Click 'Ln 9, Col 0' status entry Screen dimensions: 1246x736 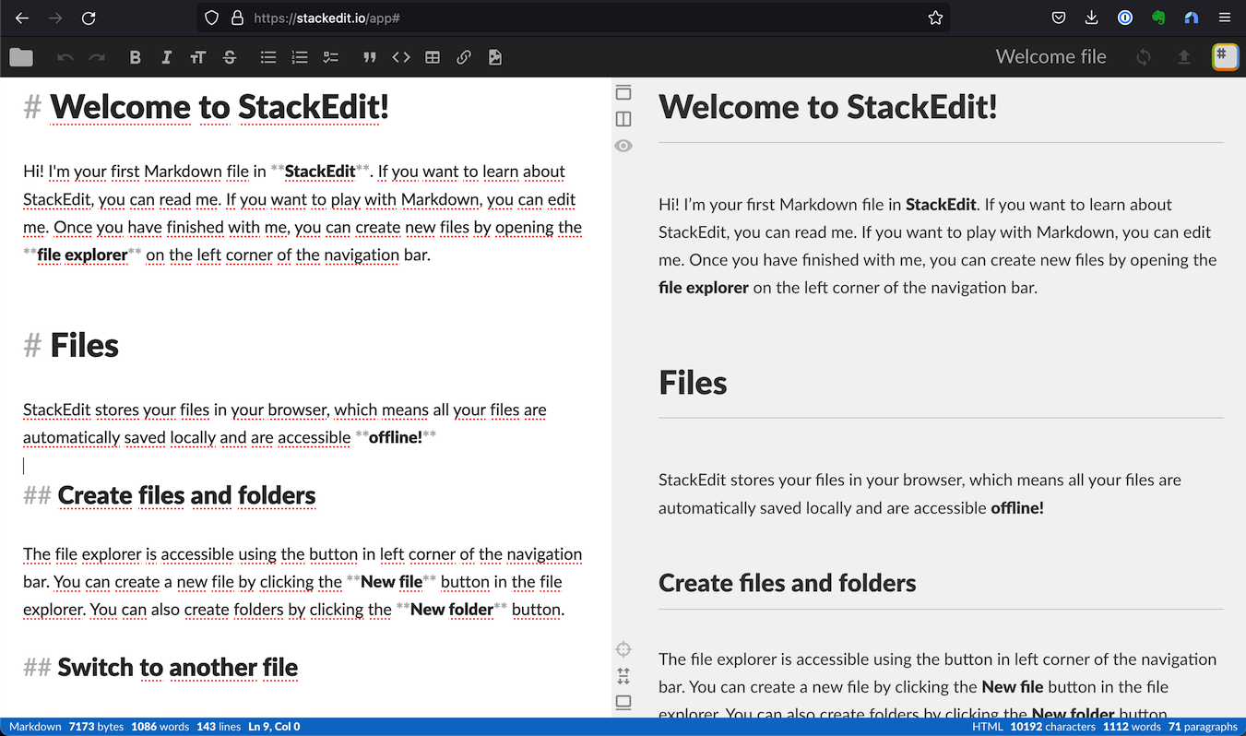point(274,727)
